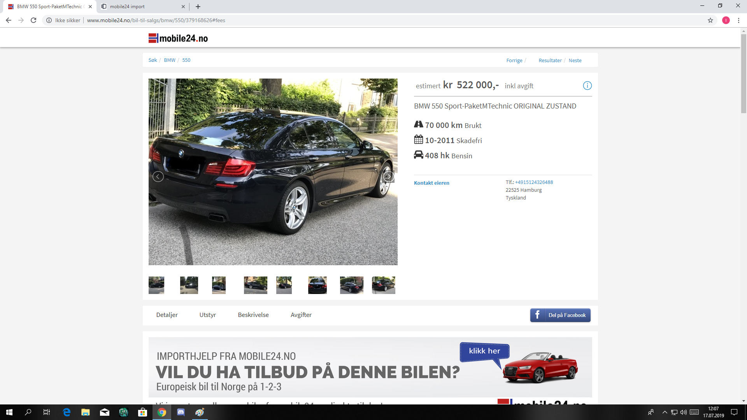
Task: Select the third car thumbnail
Action: pyautogui.click(x=219, y=285)
